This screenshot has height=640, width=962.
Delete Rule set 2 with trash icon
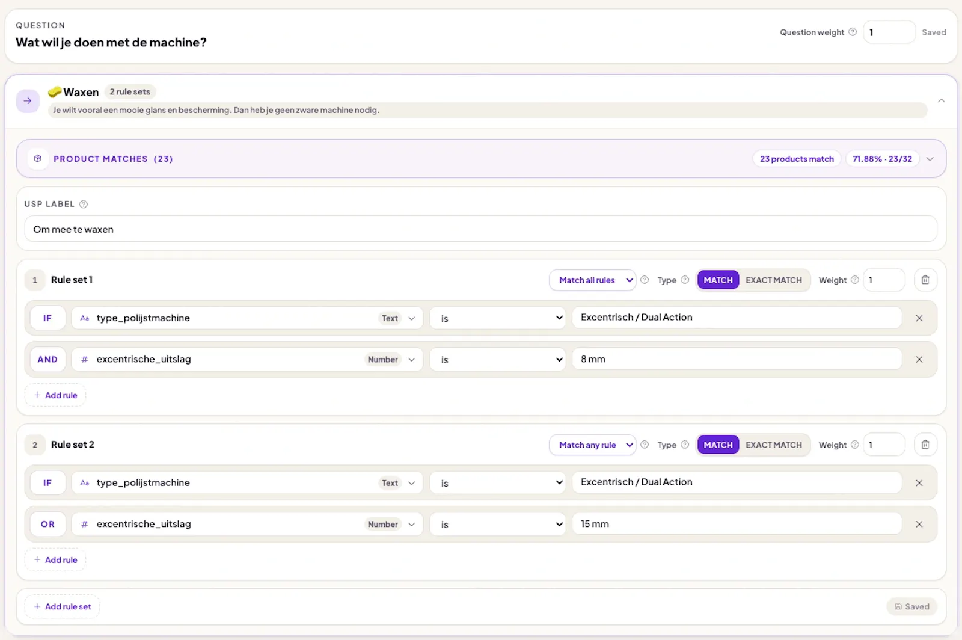[925, 445]
